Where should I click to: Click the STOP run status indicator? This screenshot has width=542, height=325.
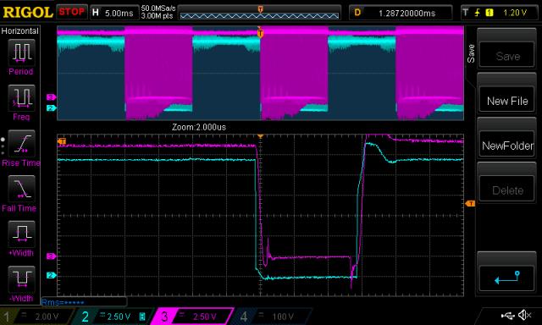71,12
